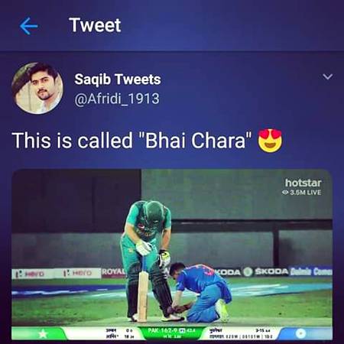The width and height of the screenshot is (344, 344).
Task: Tap the Pakistan star flag icon
Action: tap(43, 333)
